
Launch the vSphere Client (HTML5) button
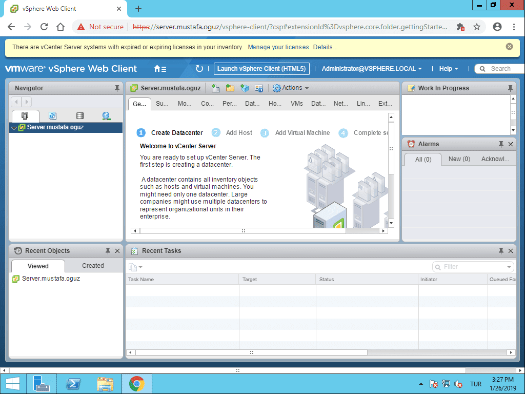click(261, 68)
